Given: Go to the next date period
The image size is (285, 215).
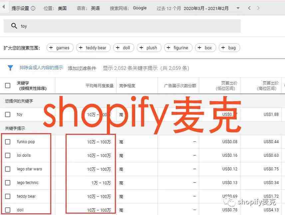Looking at the screenshot, I should click(x=258, y=8).
